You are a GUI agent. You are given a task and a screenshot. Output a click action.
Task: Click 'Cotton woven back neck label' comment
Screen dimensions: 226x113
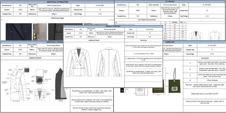coord(212,63)
